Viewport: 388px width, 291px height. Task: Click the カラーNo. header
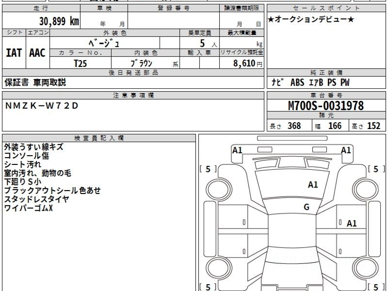click(81, 53)
